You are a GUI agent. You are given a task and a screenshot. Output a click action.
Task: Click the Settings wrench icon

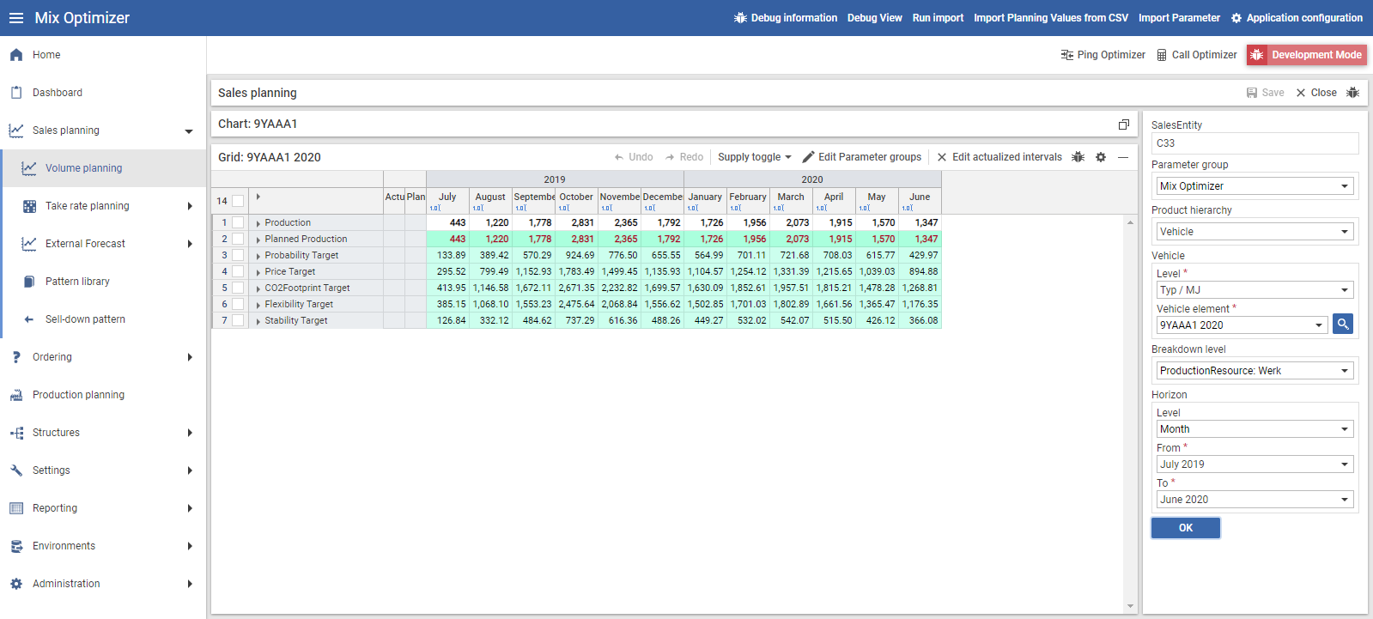pos(16,470)
